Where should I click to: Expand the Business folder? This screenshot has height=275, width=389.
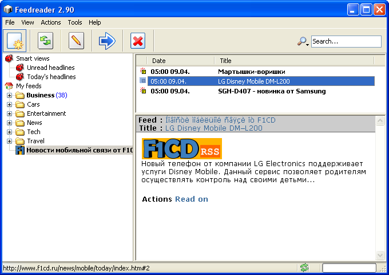pyautogui.click(x=9, y=96)
